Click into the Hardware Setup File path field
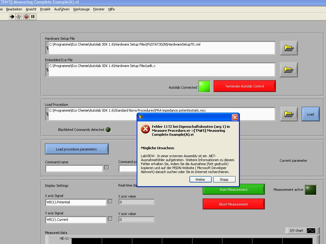The width and height of the screenshot is (326, 244). click(162, 48)
